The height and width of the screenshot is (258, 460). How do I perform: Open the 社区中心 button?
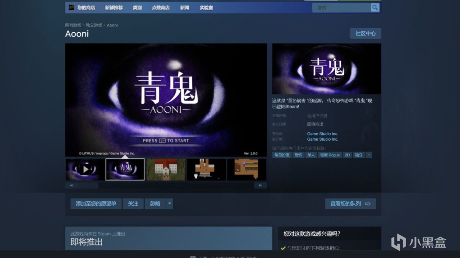point(365,33)
